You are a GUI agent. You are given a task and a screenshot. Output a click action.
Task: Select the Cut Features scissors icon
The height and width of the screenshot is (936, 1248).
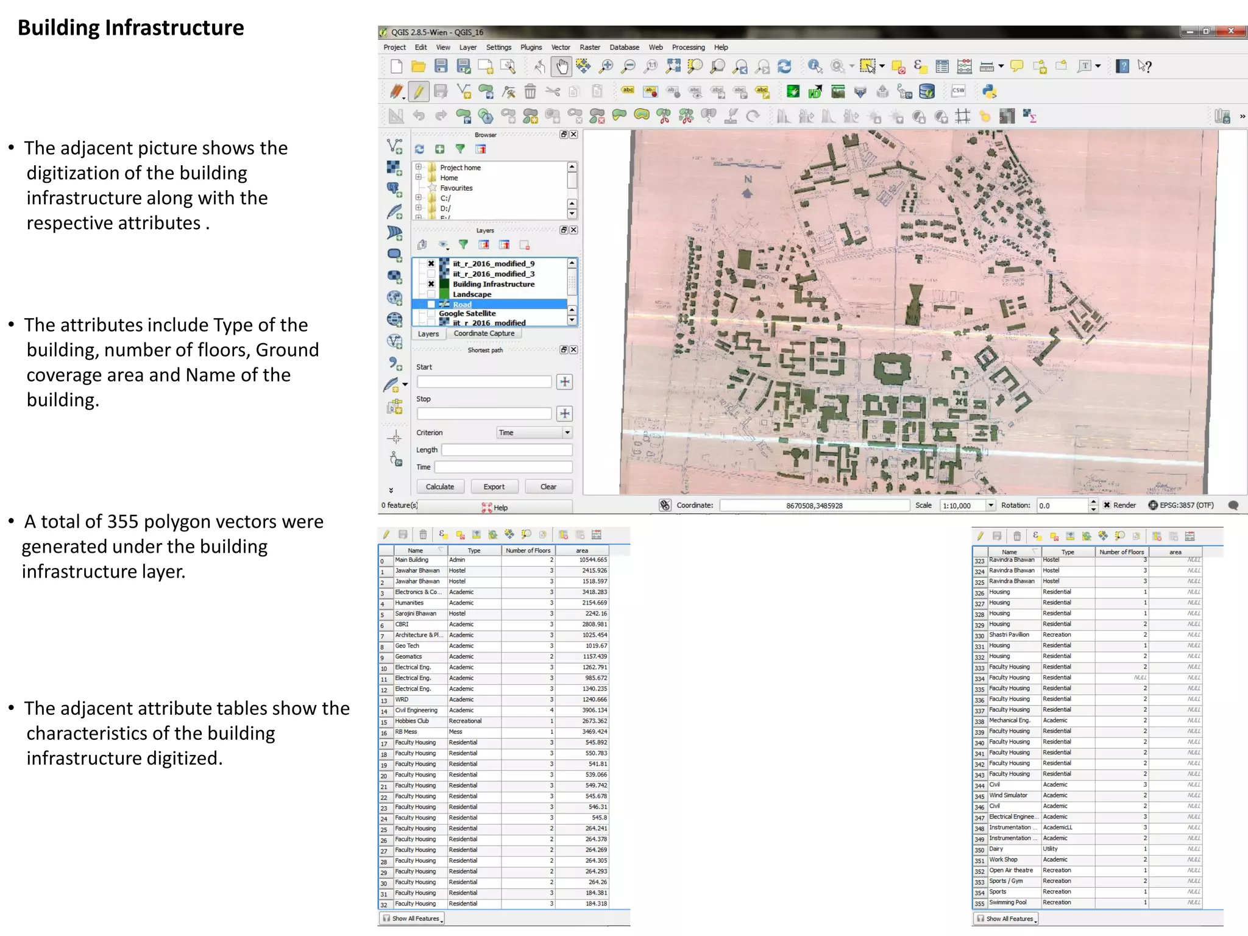point(553,91)
